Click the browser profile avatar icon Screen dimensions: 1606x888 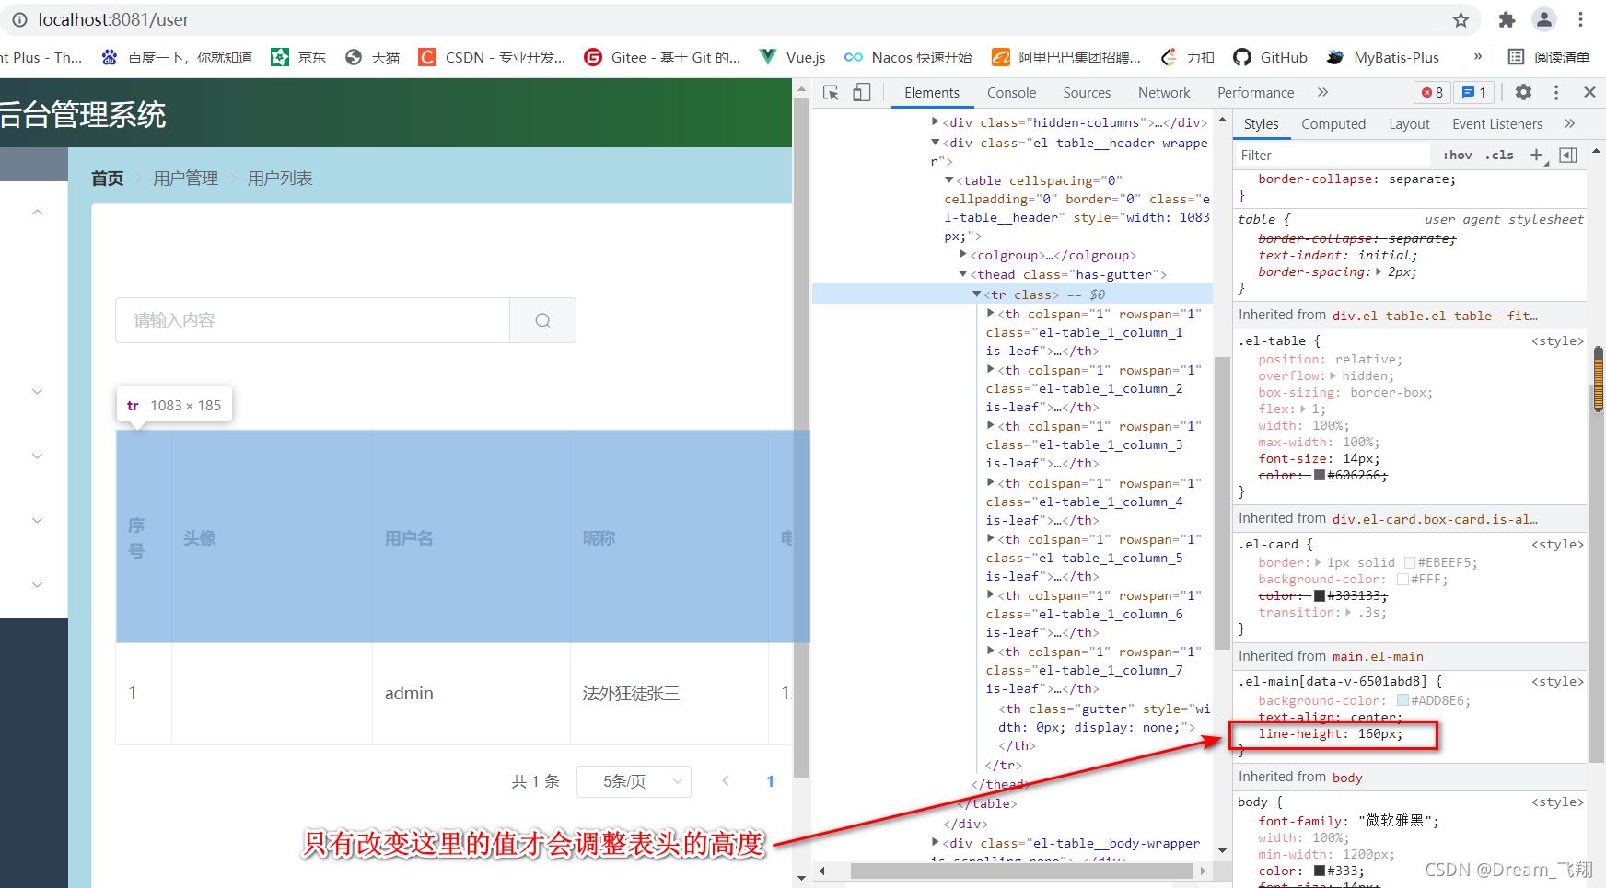point(1543,19)
